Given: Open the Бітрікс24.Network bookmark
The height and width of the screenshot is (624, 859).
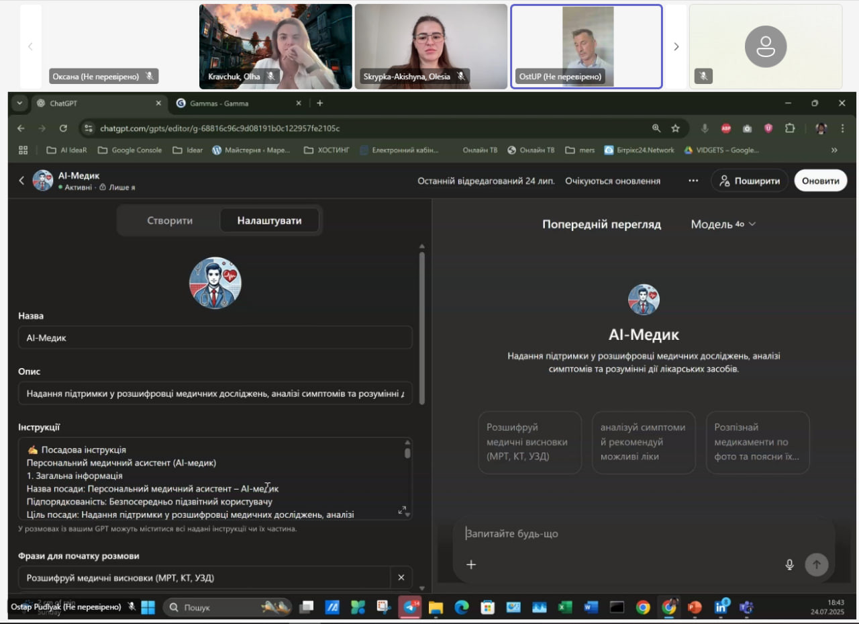Looking at the screenshot, I should (639, 150).
